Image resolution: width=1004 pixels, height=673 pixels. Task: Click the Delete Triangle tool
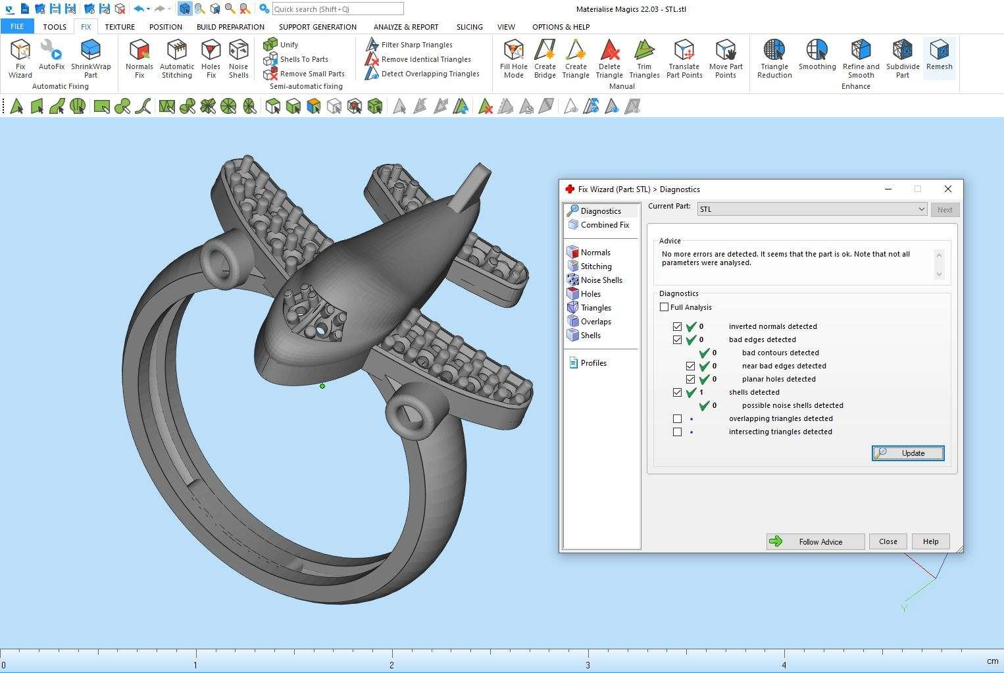(x=609, y=58)
